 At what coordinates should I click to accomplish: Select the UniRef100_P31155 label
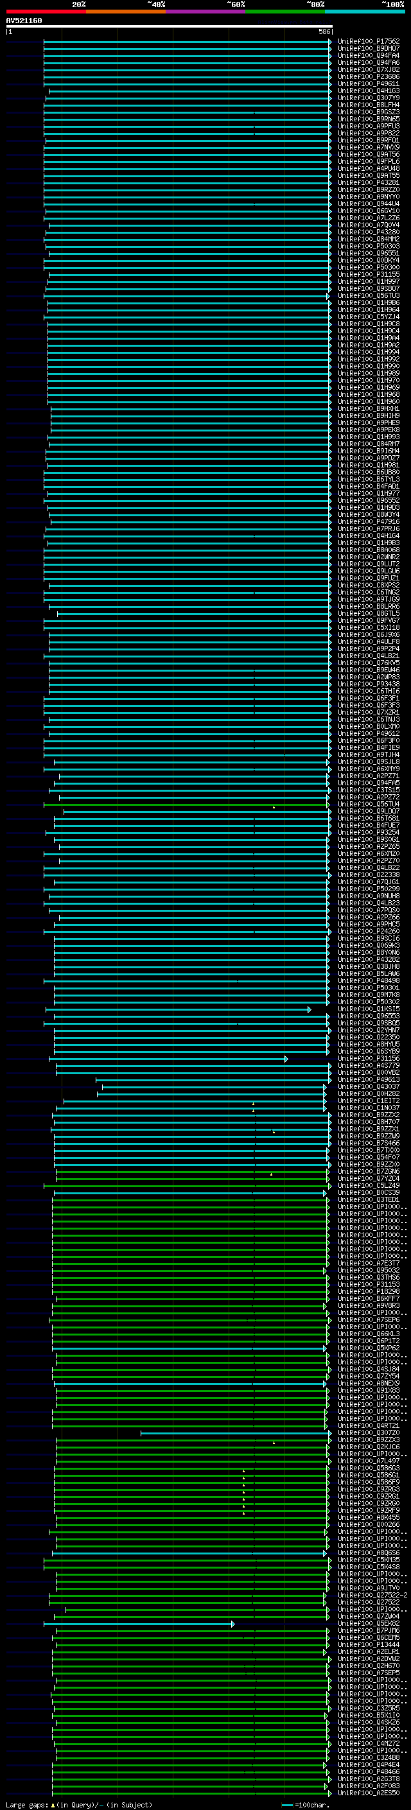(x=368, y=274)
